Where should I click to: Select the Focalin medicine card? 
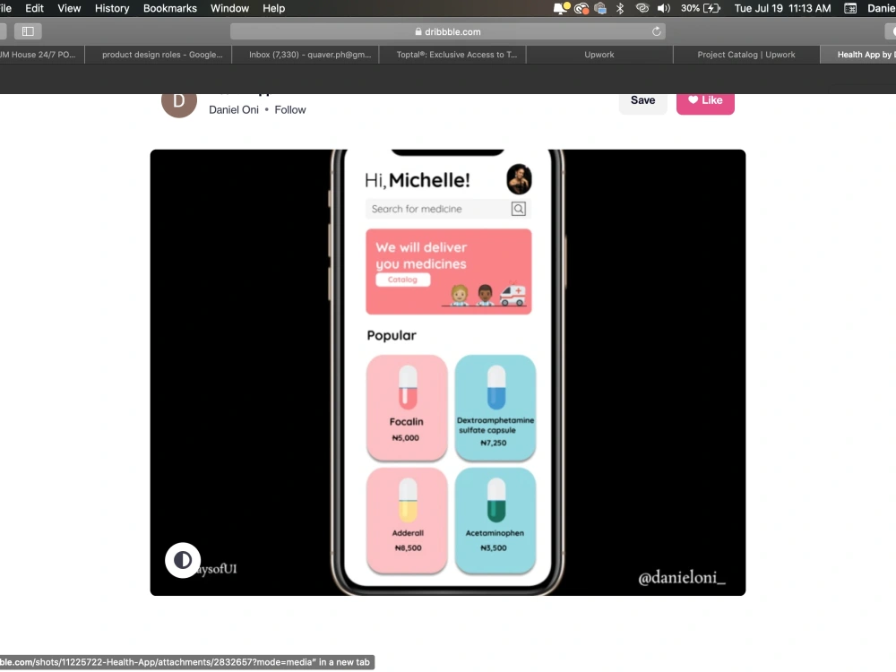pos(407,408)
